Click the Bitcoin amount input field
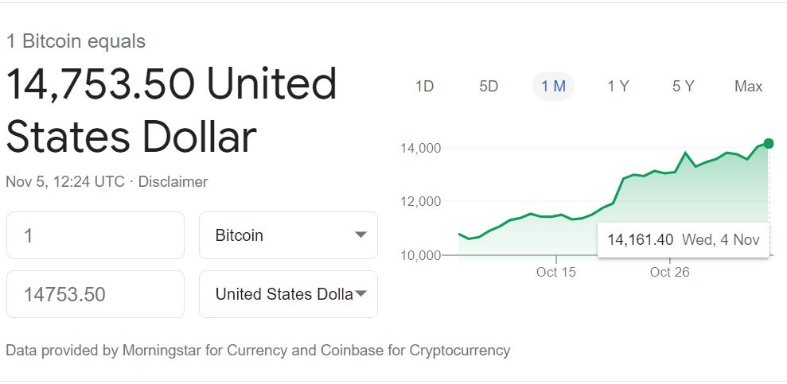The width and height of the screenshot is (787, 384). pos(95,235)
